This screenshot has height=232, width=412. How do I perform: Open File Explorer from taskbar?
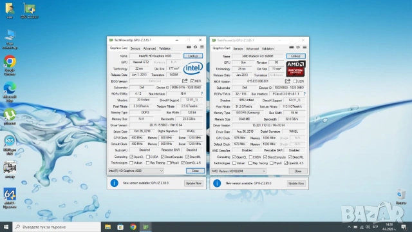pyautogui.click(x=108, y=227)
